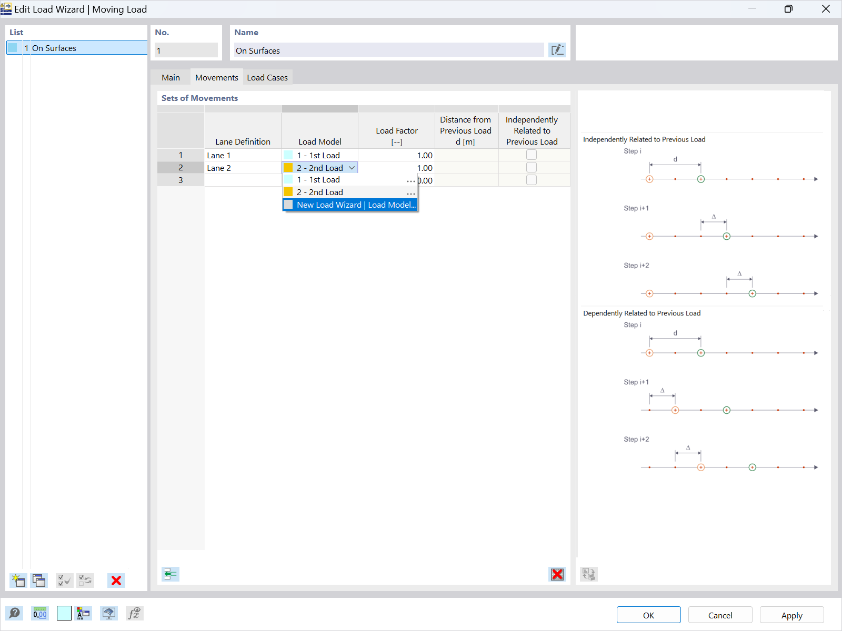Click the select all check icon

coord(64,581)
